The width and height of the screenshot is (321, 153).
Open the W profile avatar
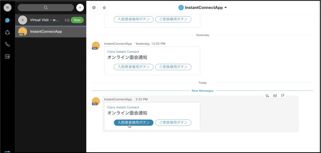(8, 8)
